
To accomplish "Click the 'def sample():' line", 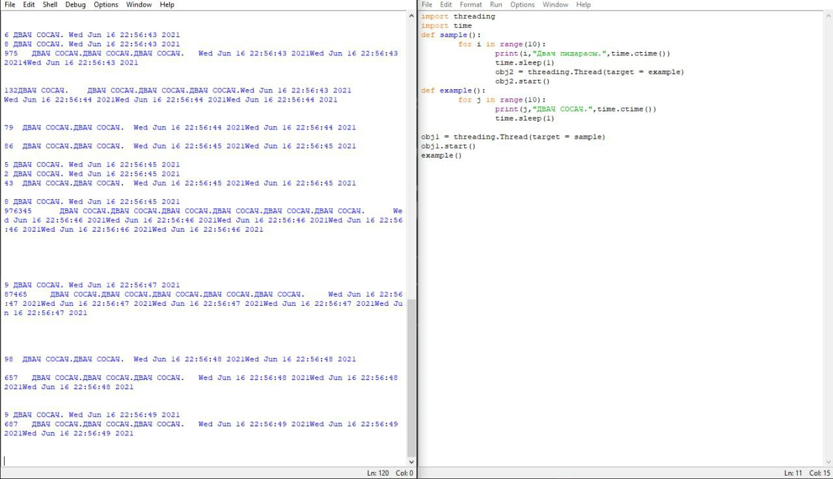I will (451, 35).
